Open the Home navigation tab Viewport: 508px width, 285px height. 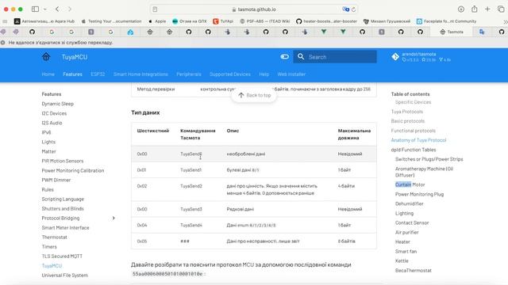(x=48, y=74)
